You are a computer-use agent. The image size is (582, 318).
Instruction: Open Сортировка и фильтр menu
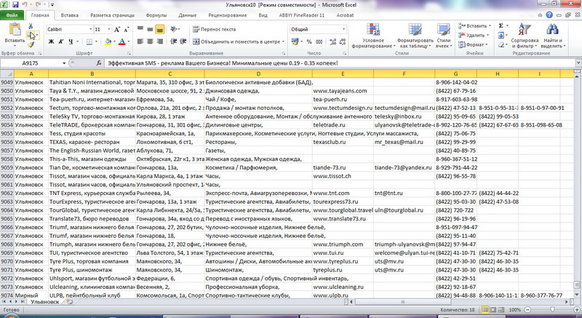pos(525,36)
